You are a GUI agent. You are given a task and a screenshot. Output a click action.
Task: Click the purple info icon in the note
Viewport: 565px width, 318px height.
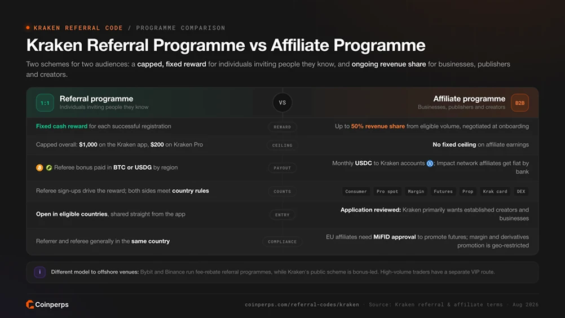coord(39,272)
